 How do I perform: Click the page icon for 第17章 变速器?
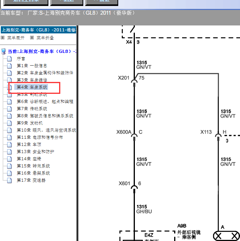(x=10, y=180)
